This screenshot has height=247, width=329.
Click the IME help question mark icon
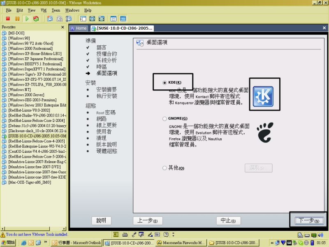click(x=166, y=234)
